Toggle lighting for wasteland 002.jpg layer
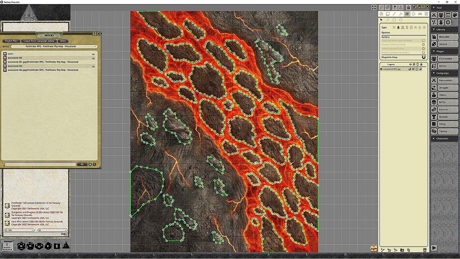 coord(418,69)
